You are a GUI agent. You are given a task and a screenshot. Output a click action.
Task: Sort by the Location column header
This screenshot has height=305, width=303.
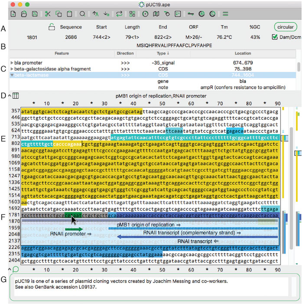click(x=243, y=53)
